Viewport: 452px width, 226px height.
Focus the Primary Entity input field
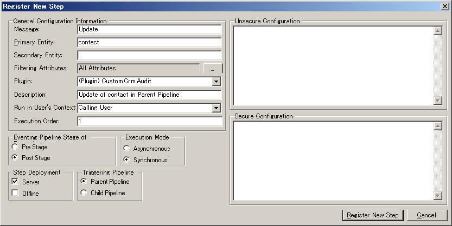(x=149, y=42)
